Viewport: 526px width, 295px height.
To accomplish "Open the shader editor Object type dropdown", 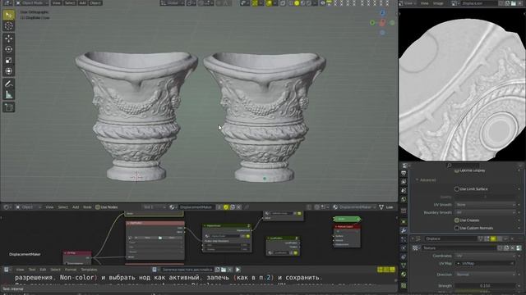I will (27, 207).
